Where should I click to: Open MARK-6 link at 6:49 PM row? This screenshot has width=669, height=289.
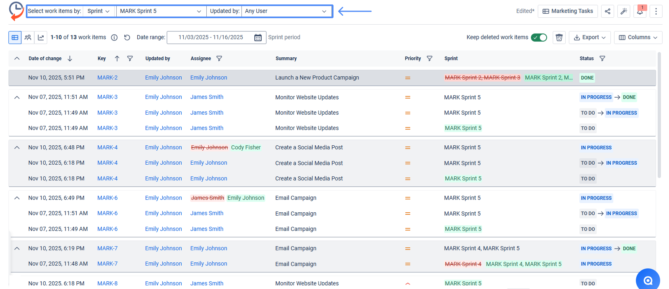point(107,198)
